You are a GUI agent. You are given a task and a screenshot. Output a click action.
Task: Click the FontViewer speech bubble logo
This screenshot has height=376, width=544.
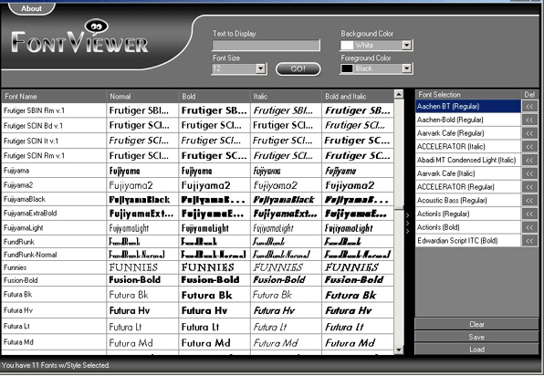[x=97, y=27]
